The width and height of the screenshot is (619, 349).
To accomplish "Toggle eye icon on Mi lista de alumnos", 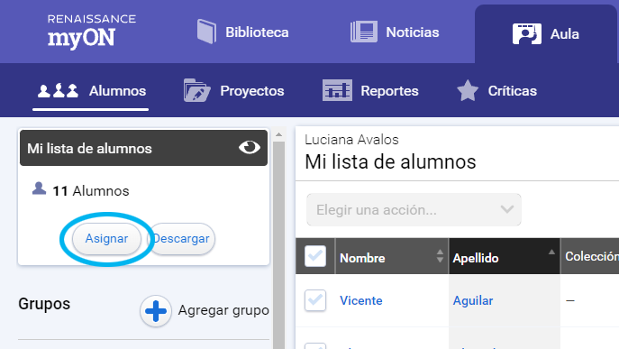I will click(250, 147).
